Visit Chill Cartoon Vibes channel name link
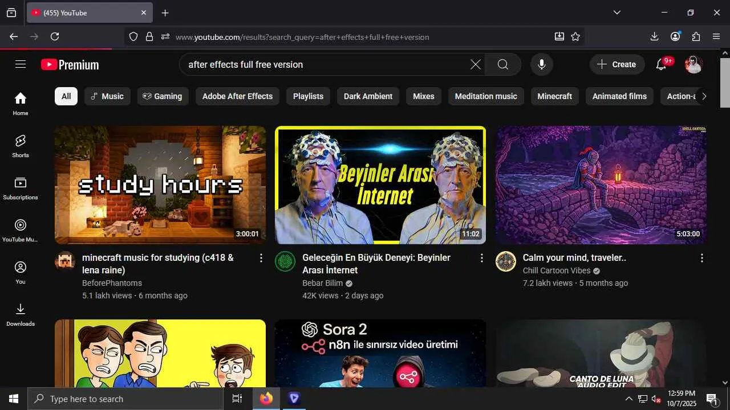The width and height of the screenshot is (730, 410). click(557, 270)
